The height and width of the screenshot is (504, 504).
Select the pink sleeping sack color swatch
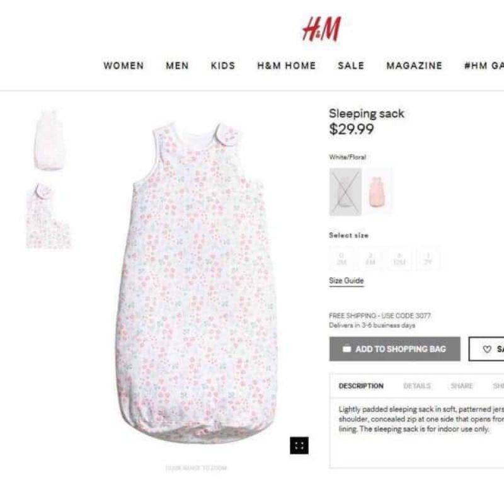coord(376,192)
